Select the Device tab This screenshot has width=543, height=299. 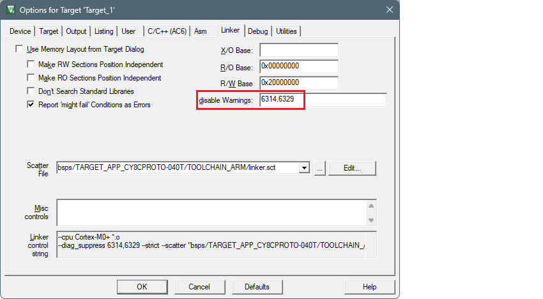[20, 31]
